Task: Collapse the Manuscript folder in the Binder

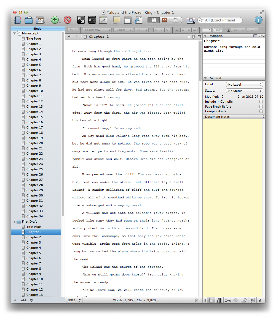Action: (x=15, y=33)
